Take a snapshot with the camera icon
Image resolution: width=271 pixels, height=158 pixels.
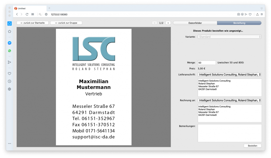pos(238,14)
